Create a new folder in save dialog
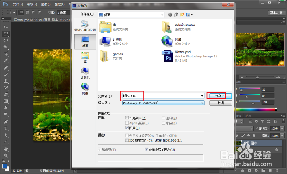 pos(182,15)
